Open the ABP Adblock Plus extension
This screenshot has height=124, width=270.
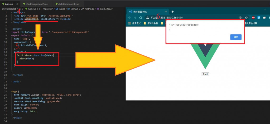click(253, 18)
